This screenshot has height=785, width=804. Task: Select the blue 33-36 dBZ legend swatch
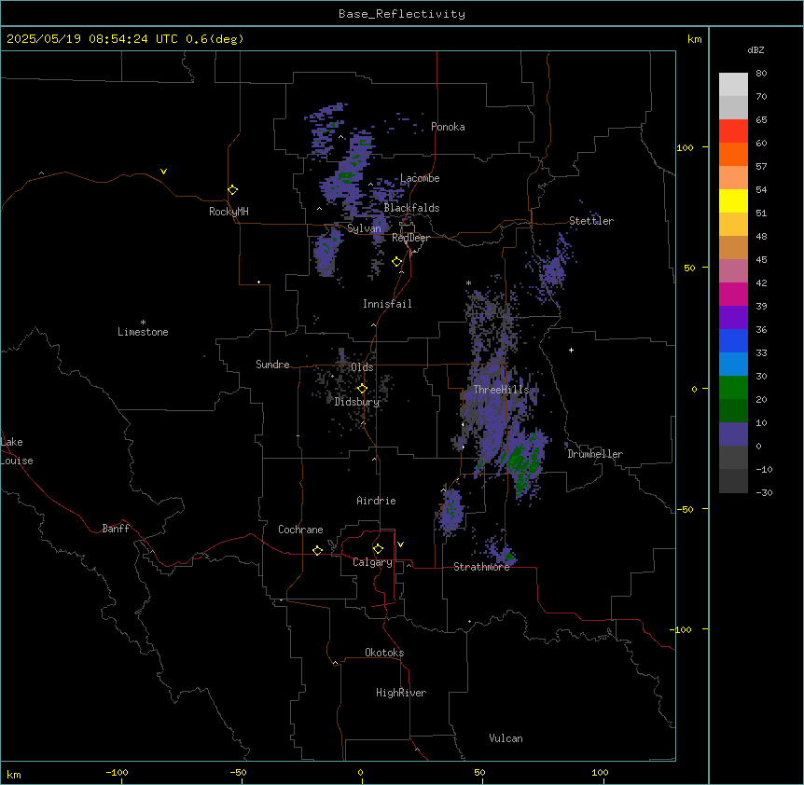click(x=733, y=340)
